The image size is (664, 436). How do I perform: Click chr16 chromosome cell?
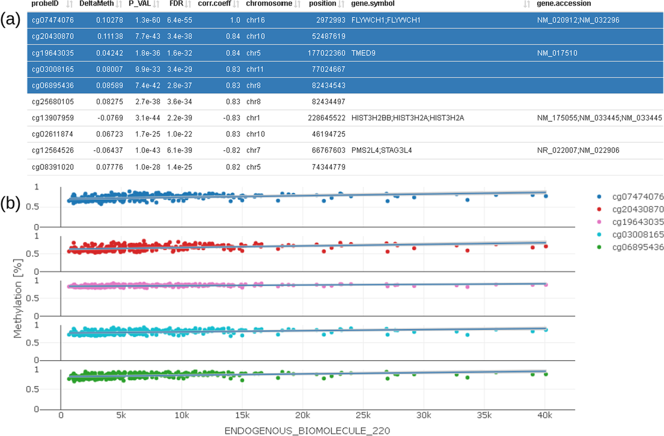point(255,20)
